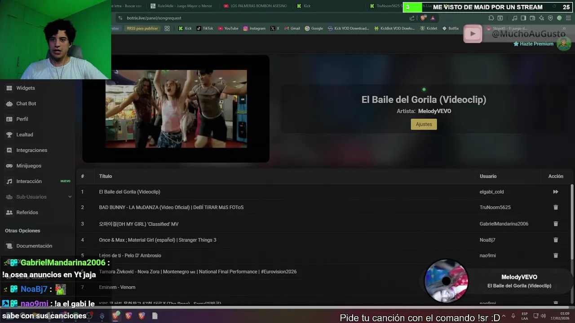Open the apps grid icon in bookmarks bar

(x=167, y=28)
